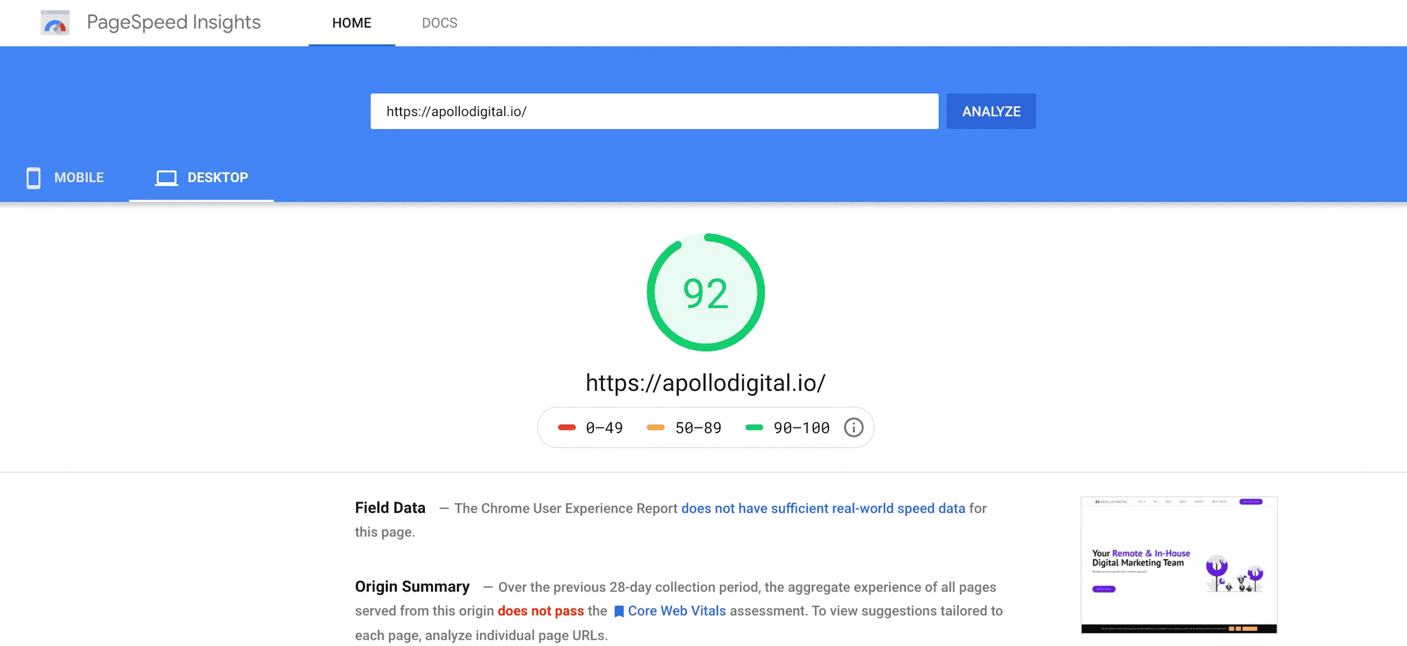Click the https://apollodigital.io/ heading below score
Image resolution: width=1407 pixels, height=646 pixels.
[706, 383]
